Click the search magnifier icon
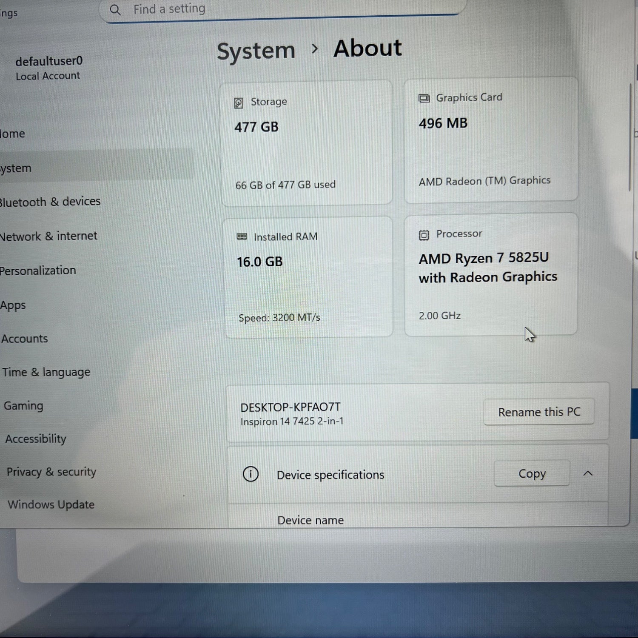 [x=115, y=10]
